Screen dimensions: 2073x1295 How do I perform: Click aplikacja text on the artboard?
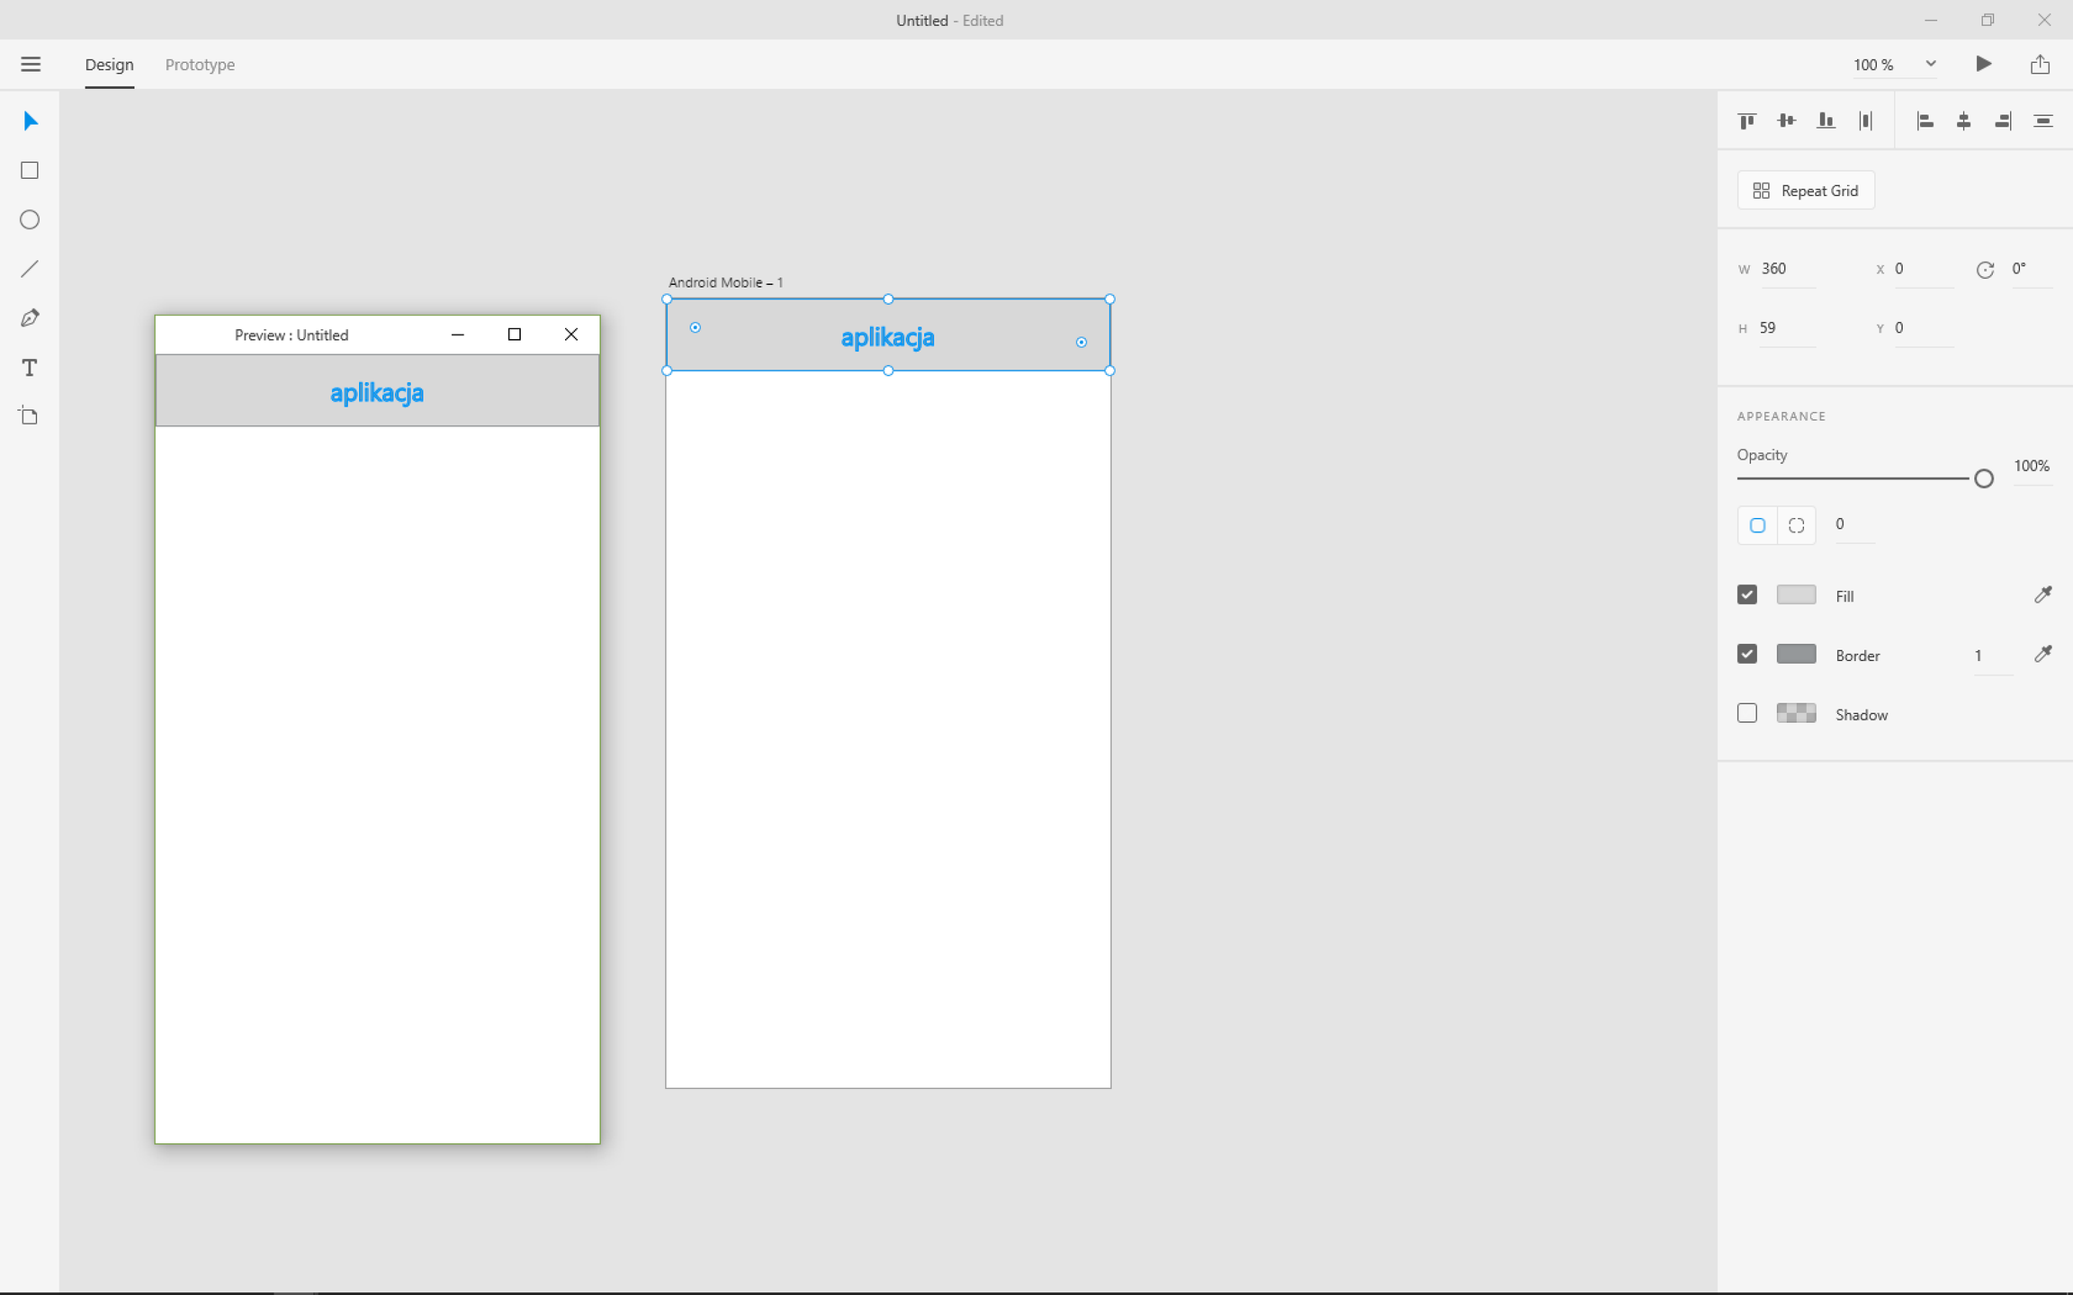(887, 337)
